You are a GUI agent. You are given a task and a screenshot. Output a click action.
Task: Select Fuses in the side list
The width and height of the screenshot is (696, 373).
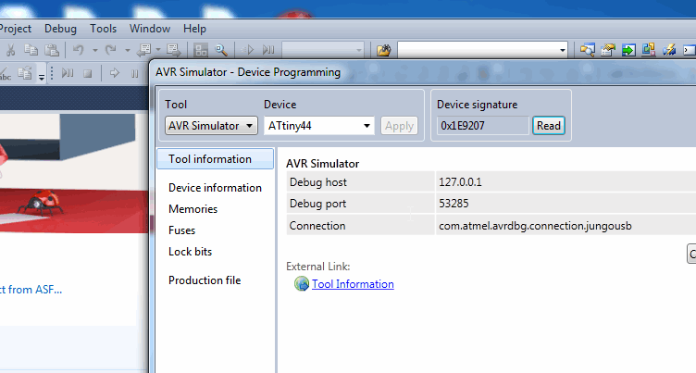coord(181,230)
